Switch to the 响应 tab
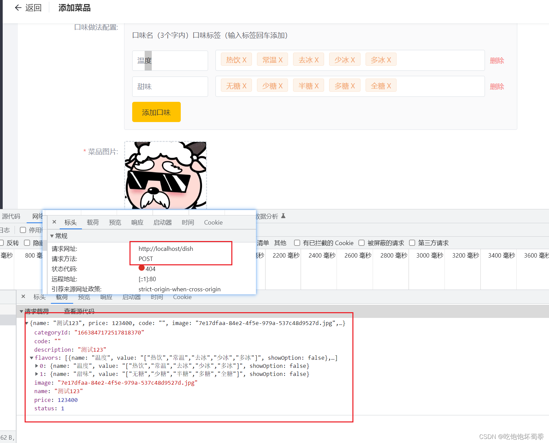 [137, 222]
